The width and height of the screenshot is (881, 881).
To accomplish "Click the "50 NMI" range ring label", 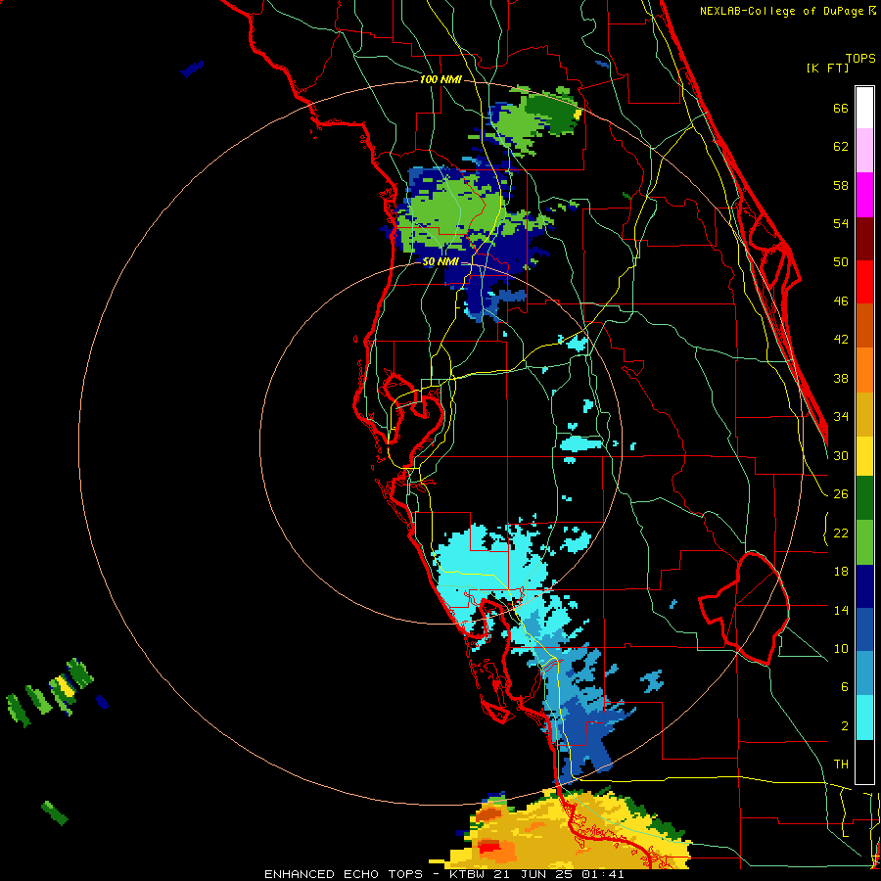I will point(440,261).
